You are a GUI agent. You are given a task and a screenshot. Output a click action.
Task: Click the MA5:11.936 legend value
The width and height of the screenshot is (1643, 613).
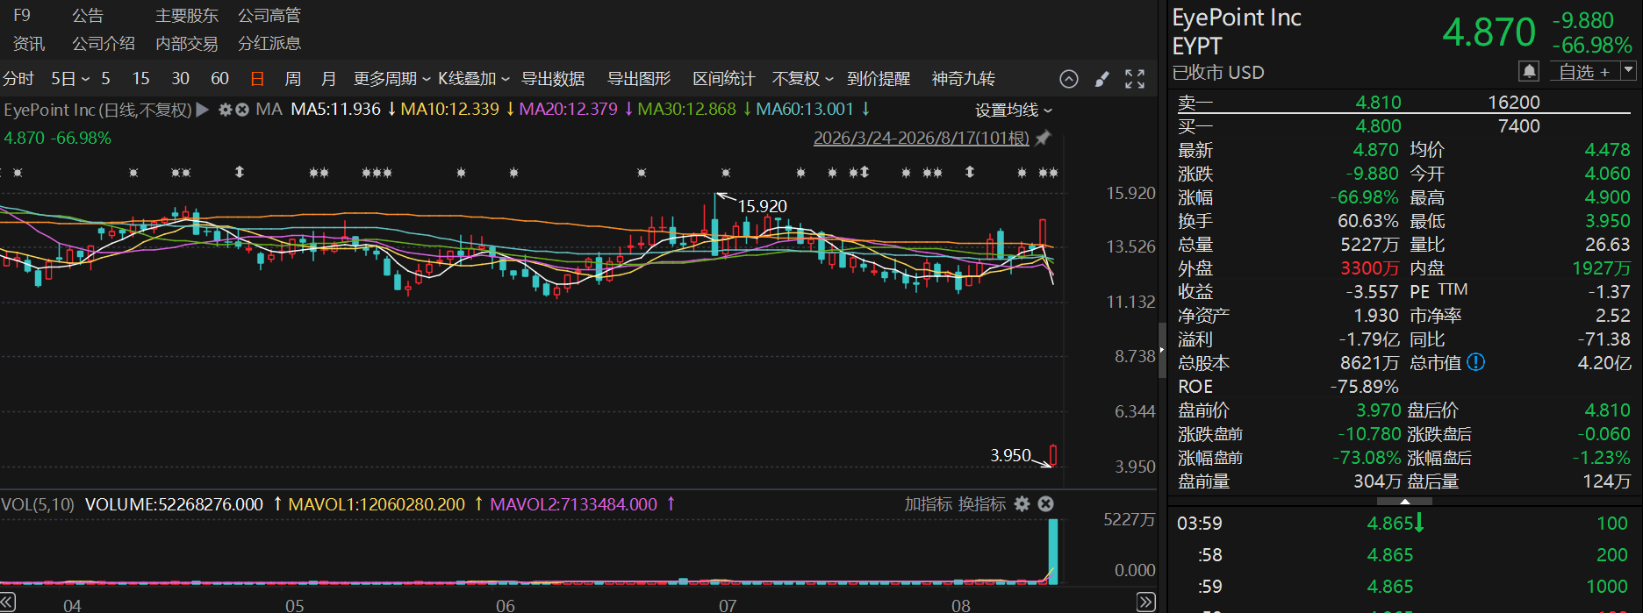click(335, 110)
